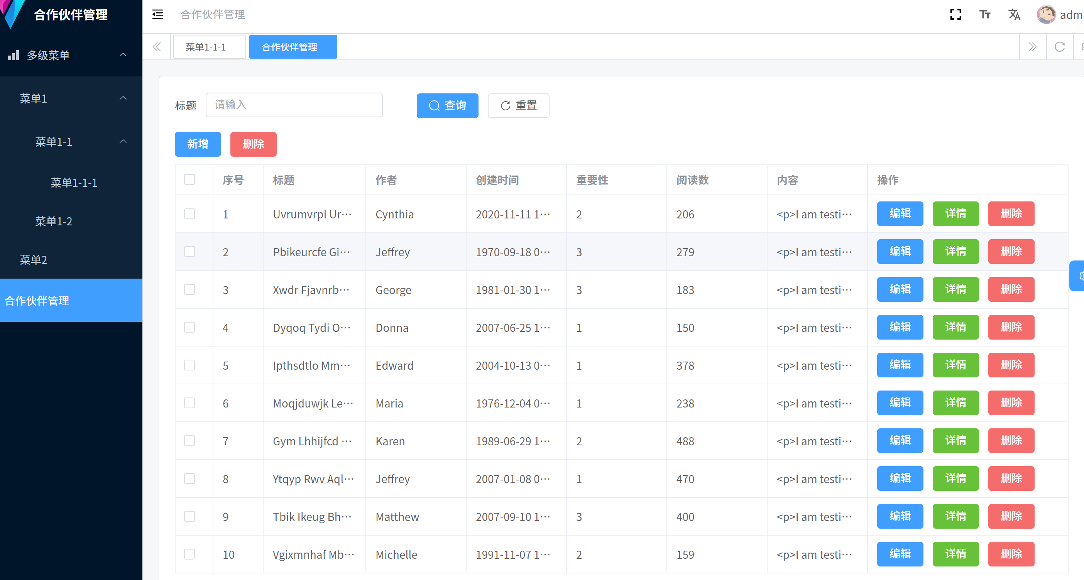Check the row 2 Pbikeurcfe checkbox
1084x580 pixels.
[189, 252]
